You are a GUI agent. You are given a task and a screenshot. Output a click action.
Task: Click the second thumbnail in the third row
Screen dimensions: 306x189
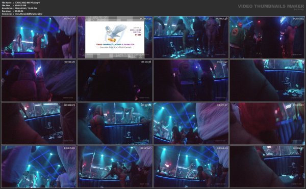tap(115, 123)
